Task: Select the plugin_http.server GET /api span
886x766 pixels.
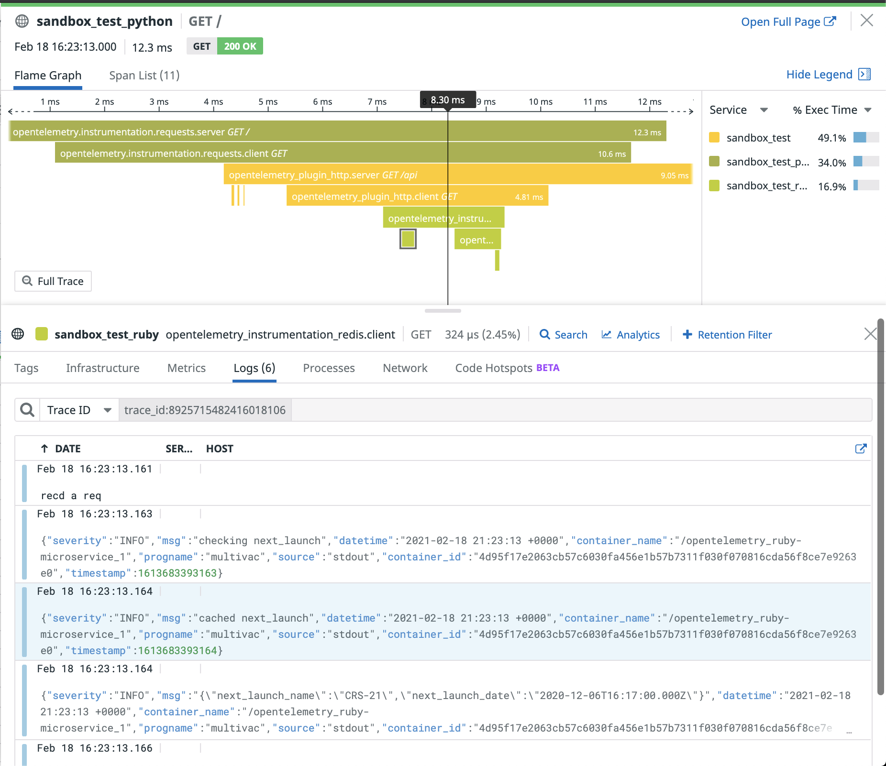Action: pyautogui.click(x=458, y=175)
